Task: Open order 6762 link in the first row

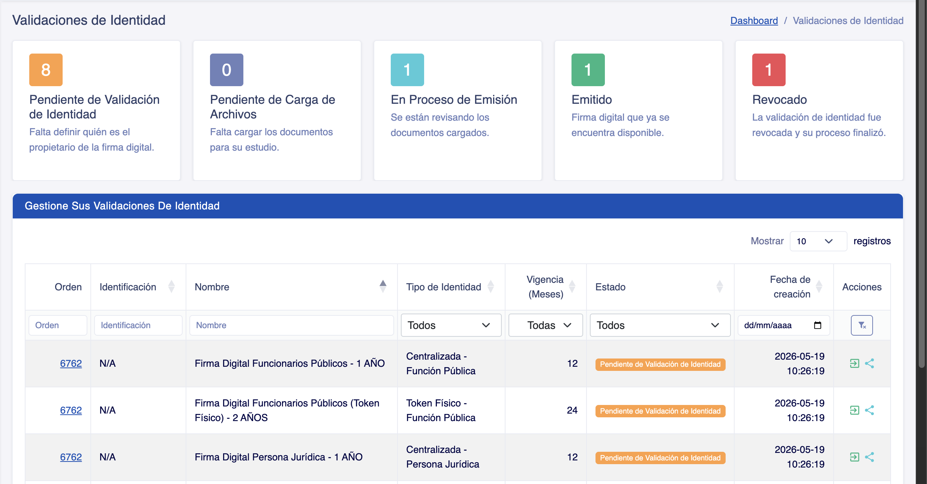Action: (x=71, y=363)
